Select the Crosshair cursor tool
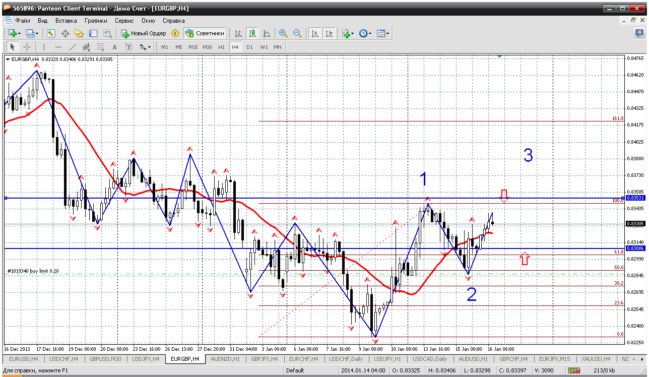This screenshot has width=649, height=377. coord(27,47)
